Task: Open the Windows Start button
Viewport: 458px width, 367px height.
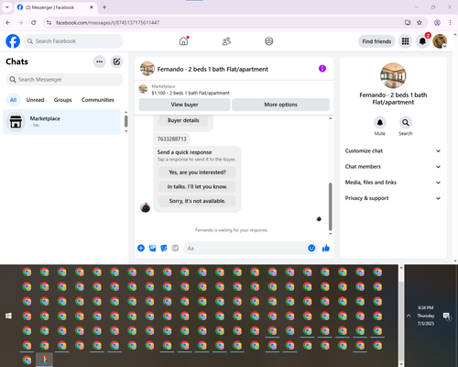Action: 8,316
